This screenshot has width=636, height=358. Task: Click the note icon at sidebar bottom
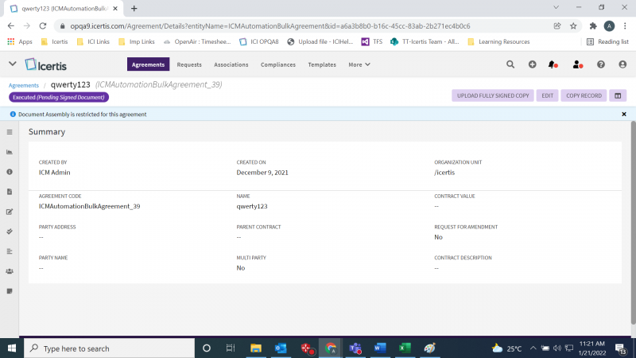[x=10, y=291]
